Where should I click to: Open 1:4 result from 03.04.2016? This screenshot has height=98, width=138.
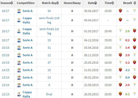(127, 48)
